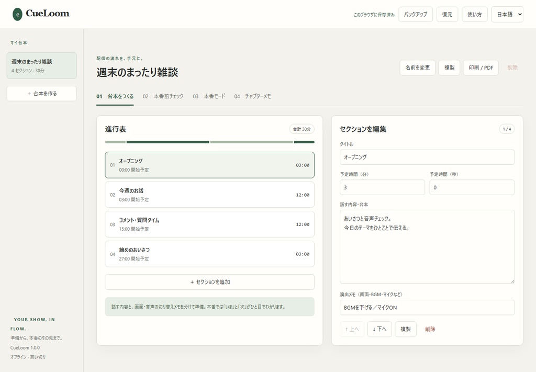
Task: Open the 03 本番モード tab
Action: pyautogui.click(x=209, y=97)
